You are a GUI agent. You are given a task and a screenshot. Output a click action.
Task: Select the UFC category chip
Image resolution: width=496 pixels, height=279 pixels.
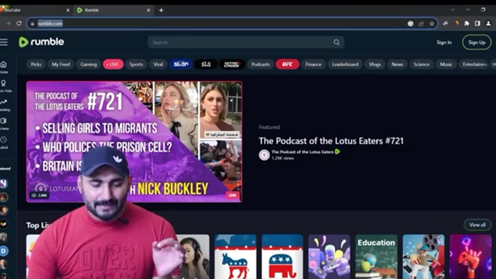click(x=287, y=64)
